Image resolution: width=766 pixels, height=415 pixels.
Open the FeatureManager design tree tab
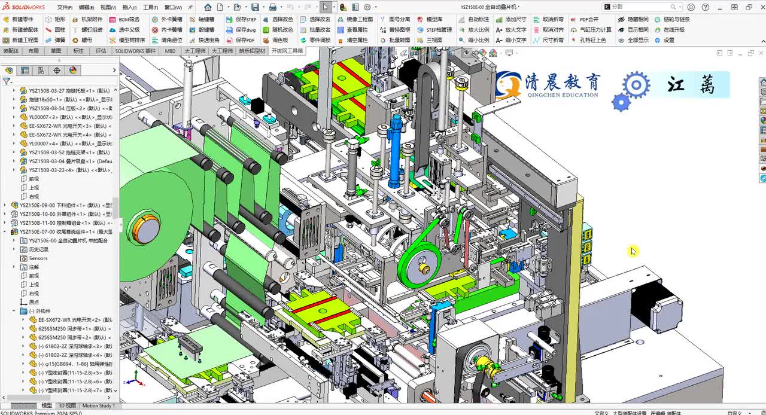point(8,70)
